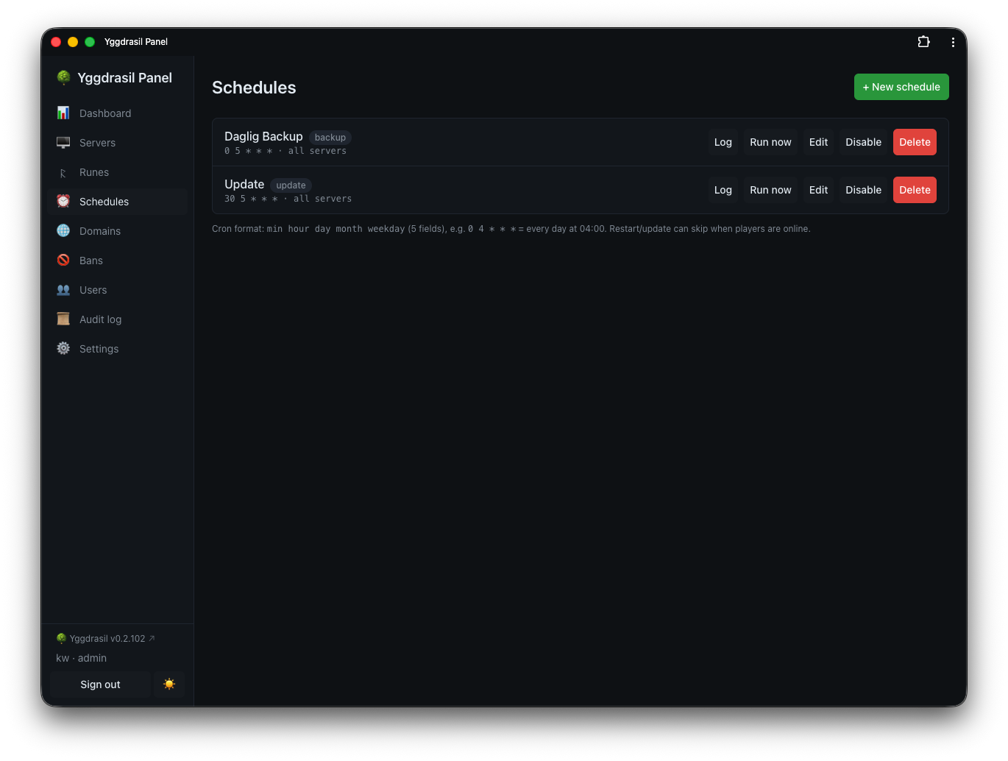The width and height of the screenshot is (1008, 761).
Task: Click the Users people icon
Action: click(x=63, y=289)
